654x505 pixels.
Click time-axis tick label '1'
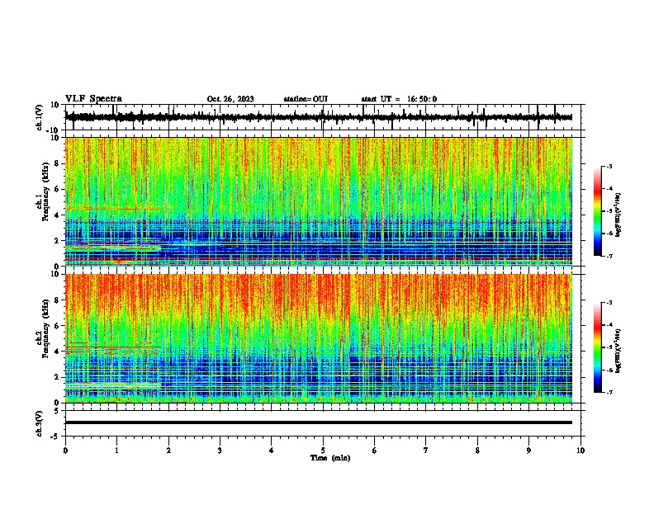point(116,451)
